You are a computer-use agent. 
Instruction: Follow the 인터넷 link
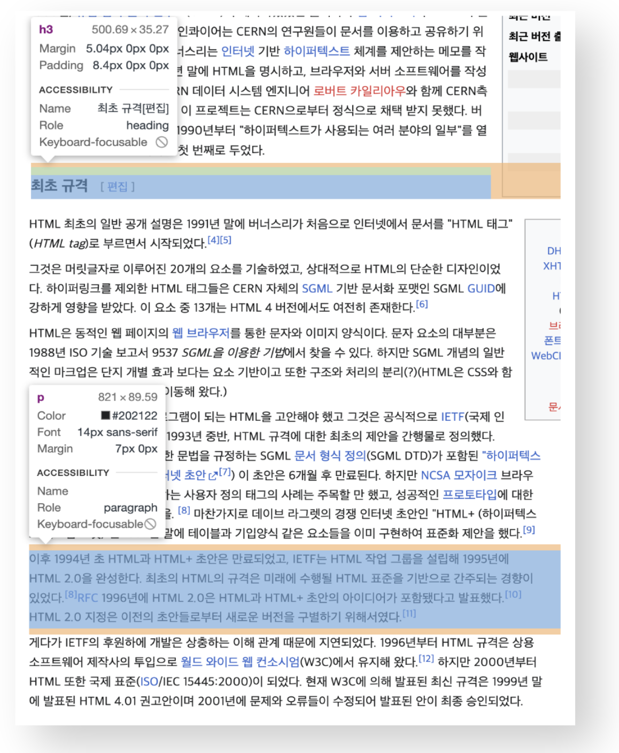click(237, 51)
